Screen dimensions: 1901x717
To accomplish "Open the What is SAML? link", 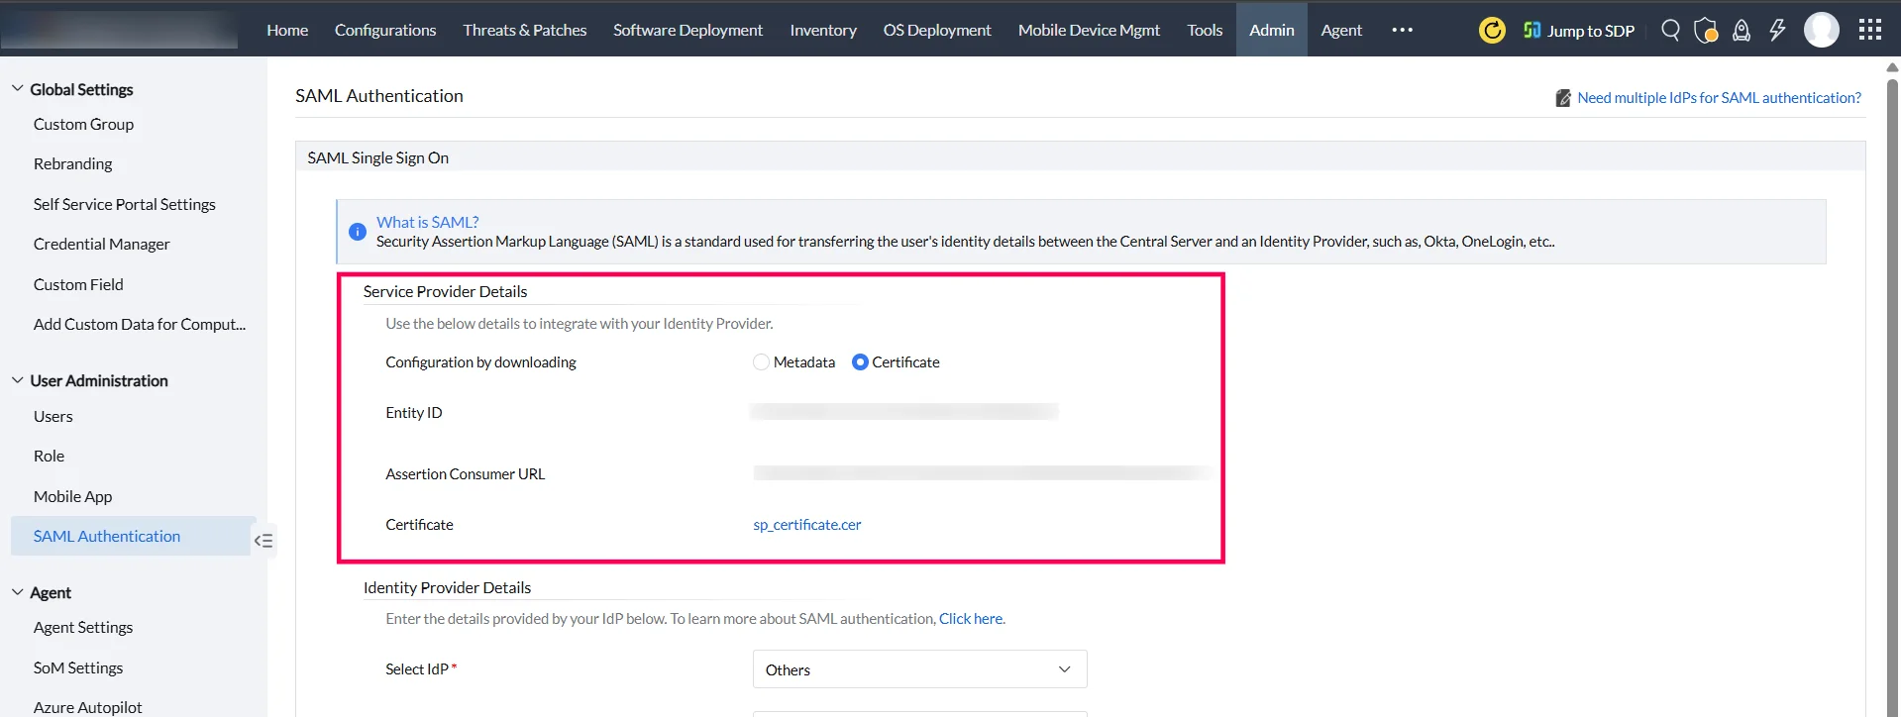I will pos(427,222).
